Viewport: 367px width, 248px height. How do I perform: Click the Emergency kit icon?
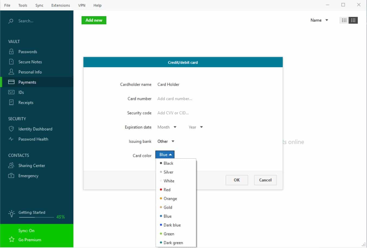click(x=11, y=176)
